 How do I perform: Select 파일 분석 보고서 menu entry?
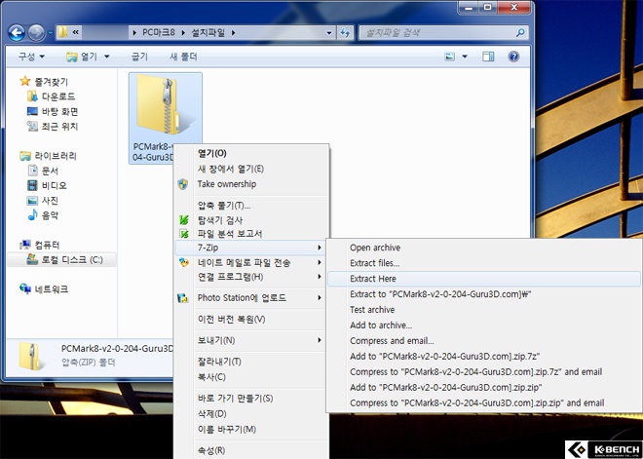tap(251, 234)
